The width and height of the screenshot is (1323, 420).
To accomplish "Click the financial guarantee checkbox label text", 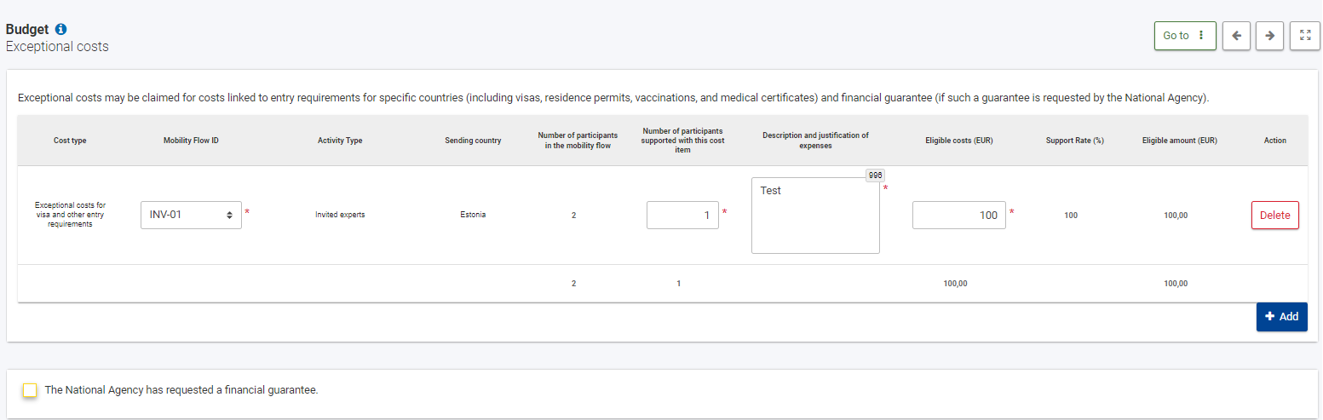I will [x=181, y=390].
